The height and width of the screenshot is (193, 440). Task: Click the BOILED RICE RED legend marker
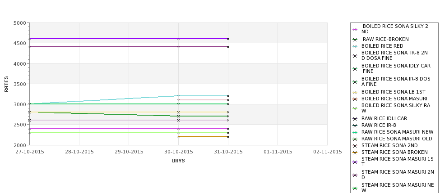[x=355, y=46]
